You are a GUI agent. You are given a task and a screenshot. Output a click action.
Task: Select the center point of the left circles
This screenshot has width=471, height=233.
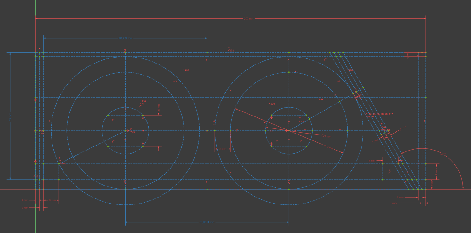[125, 131]
